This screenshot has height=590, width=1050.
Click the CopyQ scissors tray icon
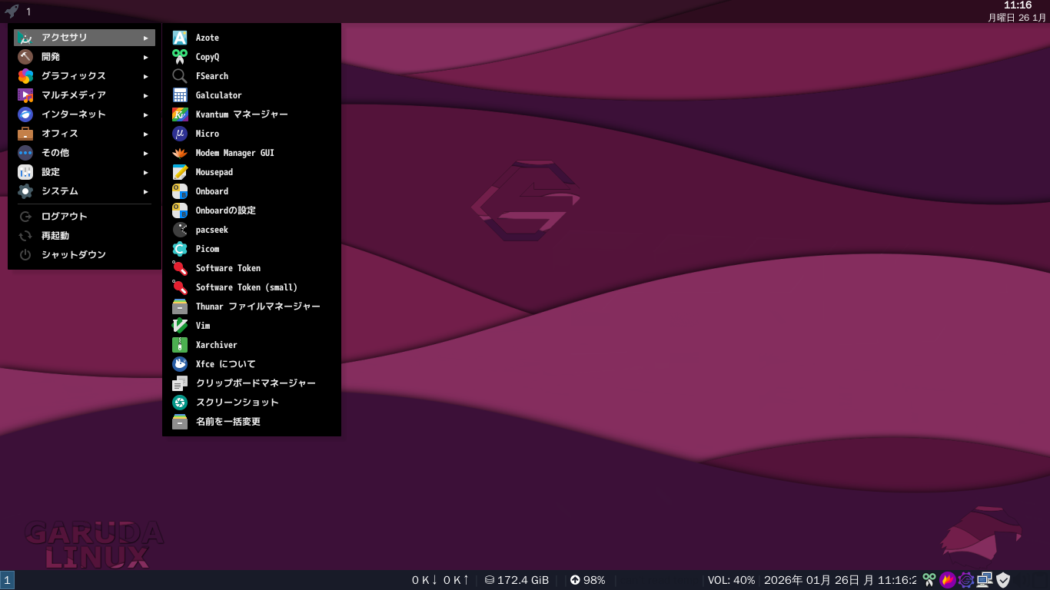pyautogui.click(x=929, y=580)
